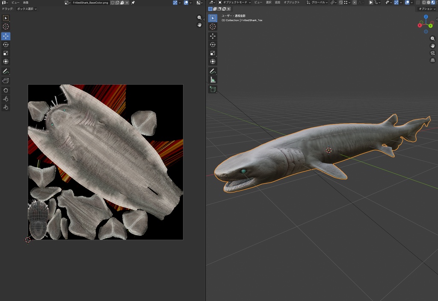This screenshot has width=438, height=301.
Task: Open the ビュー menu in 3D viewport
Action: pyautogui.click(x=258, y=3)
